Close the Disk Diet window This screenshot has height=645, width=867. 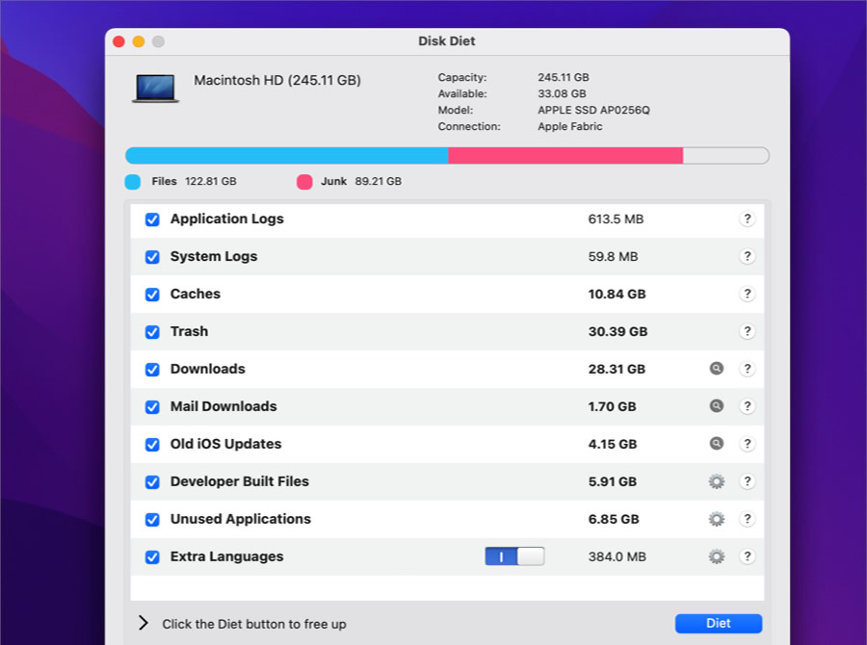point(118,41)
